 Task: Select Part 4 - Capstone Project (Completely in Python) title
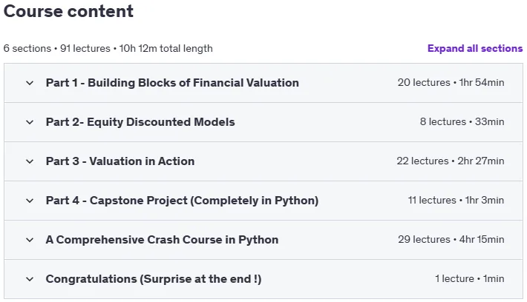coord(182,201)
